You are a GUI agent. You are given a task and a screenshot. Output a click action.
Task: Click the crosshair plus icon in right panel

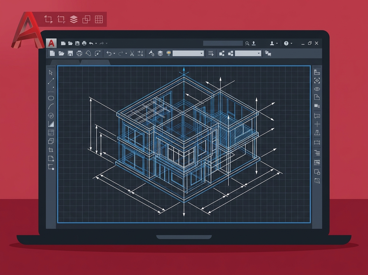coord(317,124)
